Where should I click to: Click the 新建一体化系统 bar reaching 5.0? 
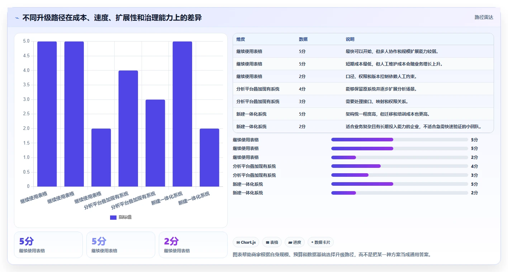click(x=182, y=114)
